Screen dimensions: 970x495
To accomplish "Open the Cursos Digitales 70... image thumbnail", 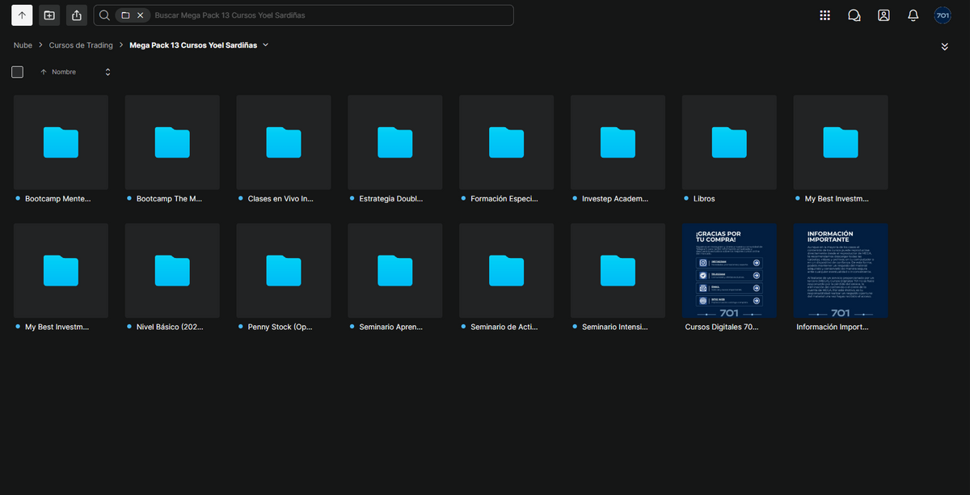I will (x=729, y=271).
